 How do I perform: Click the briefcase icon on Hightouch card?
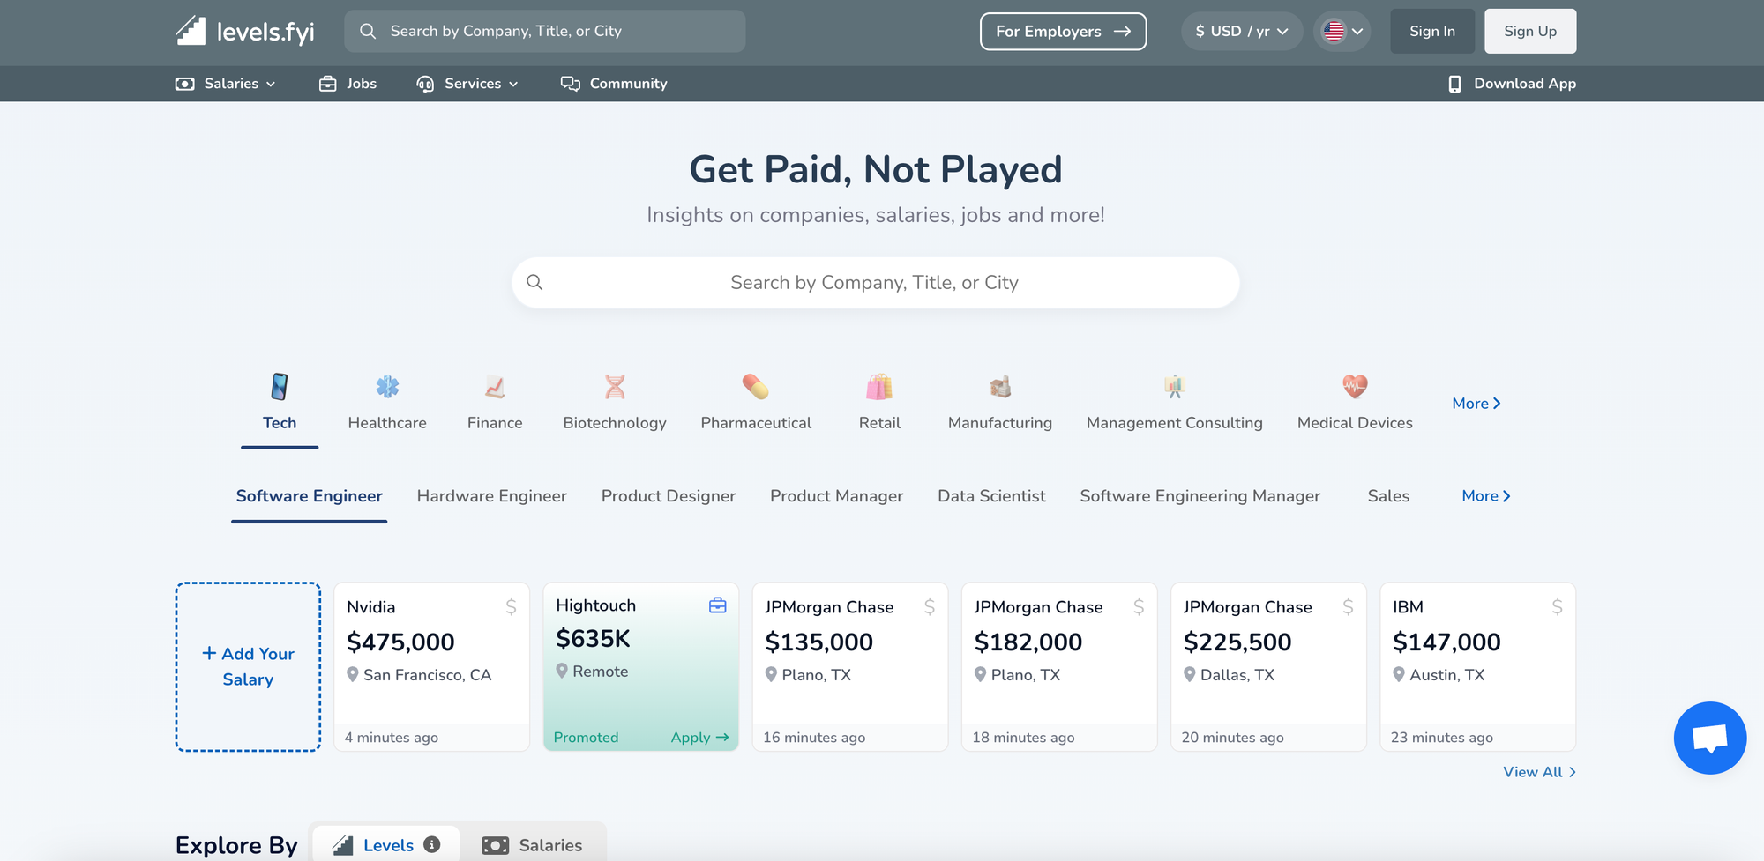coord(718,605)
